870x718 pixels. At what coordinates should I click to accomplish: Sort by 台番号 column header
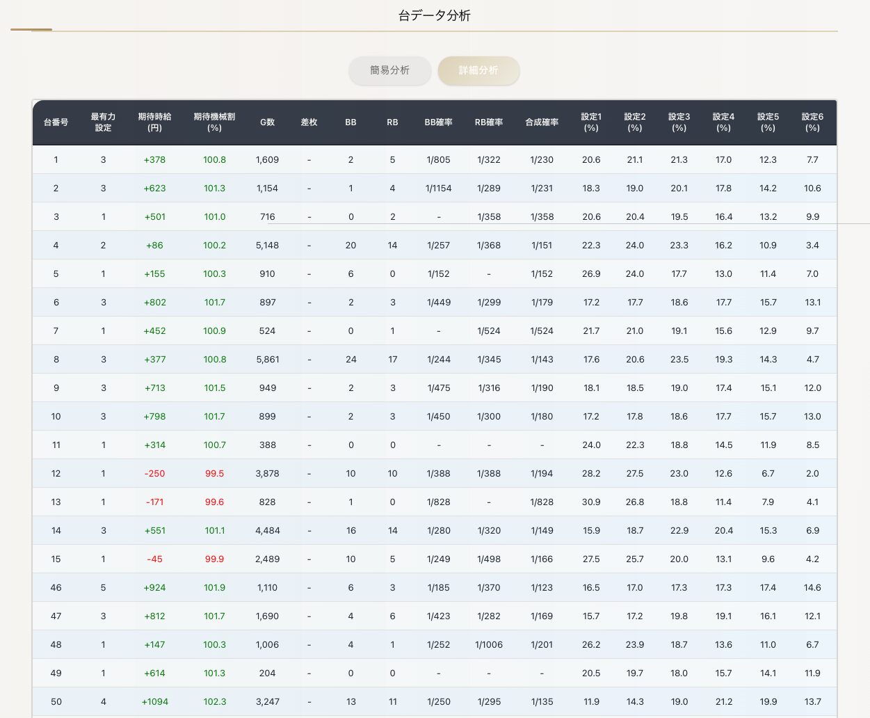pos(56,122)
